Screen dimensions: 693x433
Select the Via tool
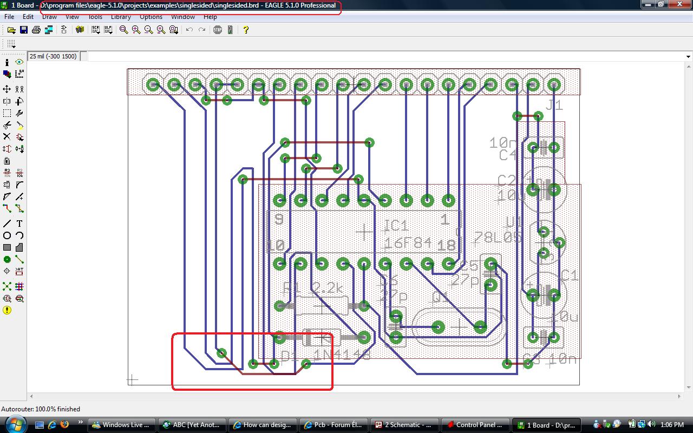tap(7, 259)
